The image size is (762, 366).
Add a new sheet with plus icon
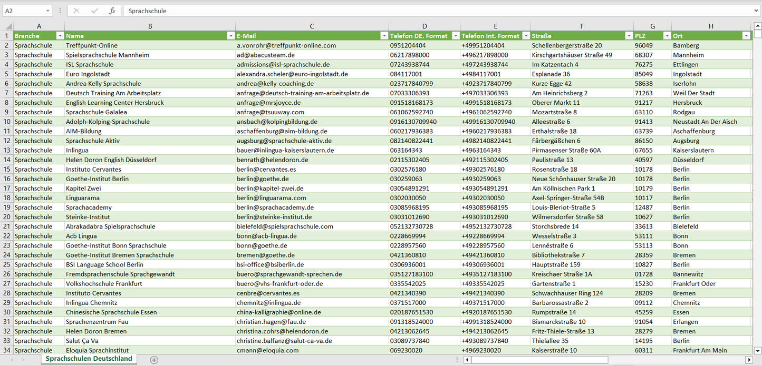(154, 360)
